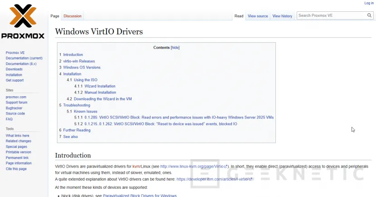Open Special pages link
This screenshot has height=197, width=376.
16,147
